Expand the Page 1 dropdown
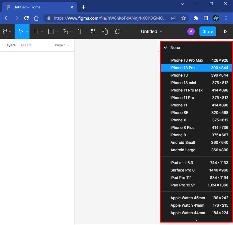 pos(62,45)
